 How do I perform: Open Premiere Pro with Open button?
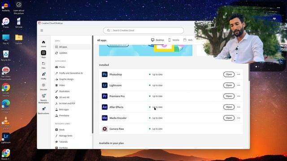tap(229, 96)
